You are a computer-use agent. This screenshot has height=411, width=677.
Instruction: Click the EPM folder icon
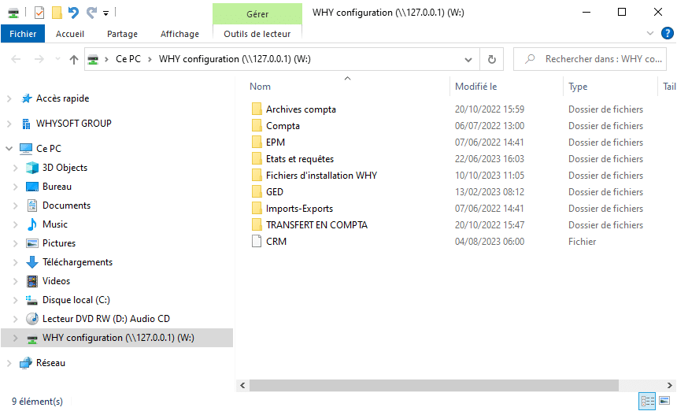(257, 143)
